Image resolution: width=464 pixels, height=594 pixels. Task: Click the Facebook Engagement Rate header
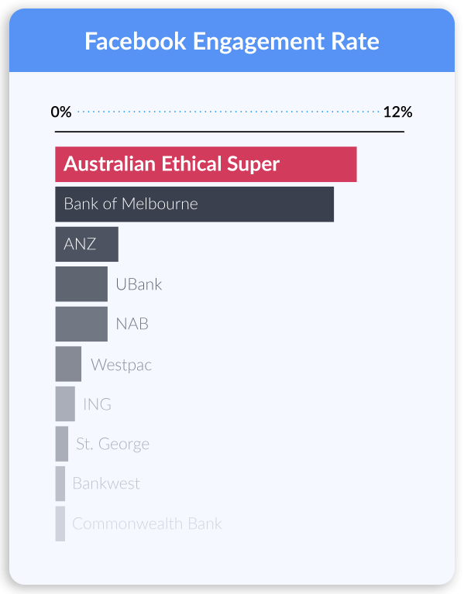coord(232,41)
